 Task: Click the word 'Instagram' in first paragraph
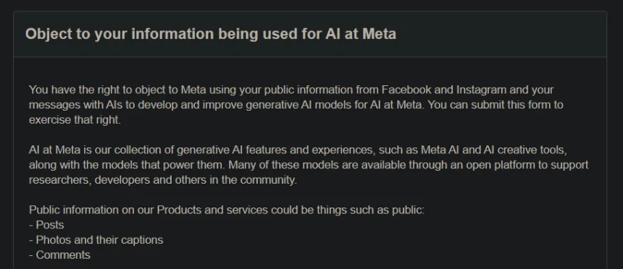pos(481,90)
